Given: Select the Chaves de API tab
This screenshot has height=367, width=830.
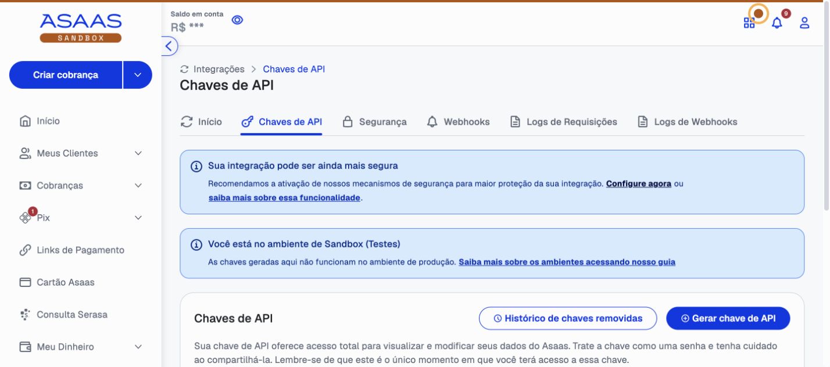Looking at the screenshot, I should coord(281,122).
